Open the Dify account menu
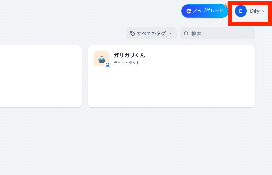This screenshot has width=272, height=175. (250, 11)
